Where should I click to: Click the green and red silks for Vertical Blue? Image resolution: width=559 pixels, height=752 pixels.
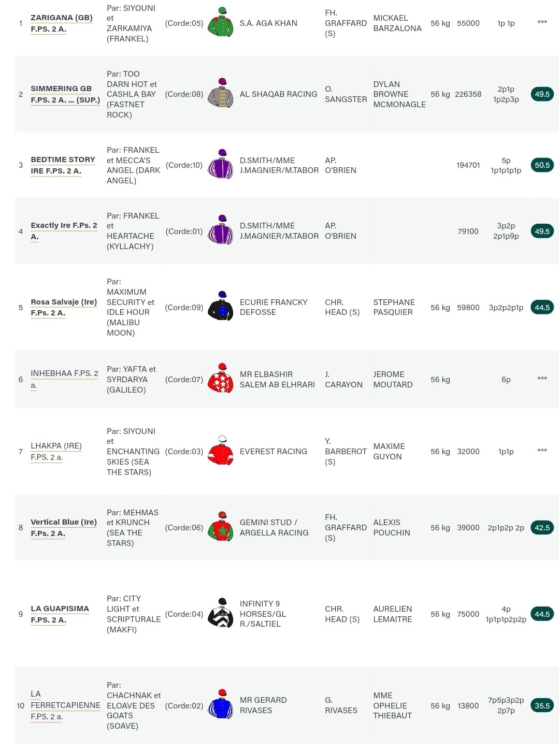pyautogui.click(x=221, y=527)
